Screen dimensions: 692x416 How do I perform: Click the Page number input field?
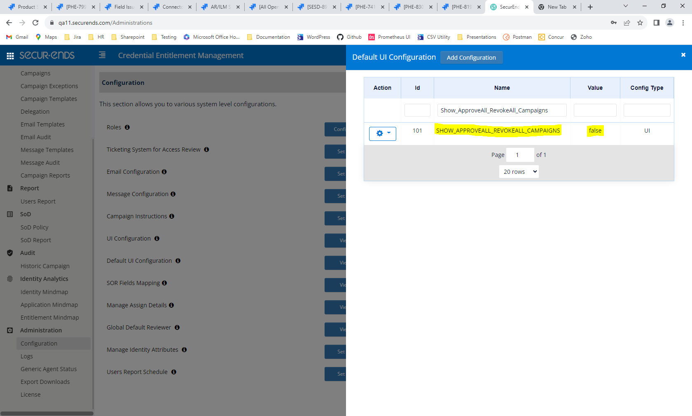tap(519, 154)
